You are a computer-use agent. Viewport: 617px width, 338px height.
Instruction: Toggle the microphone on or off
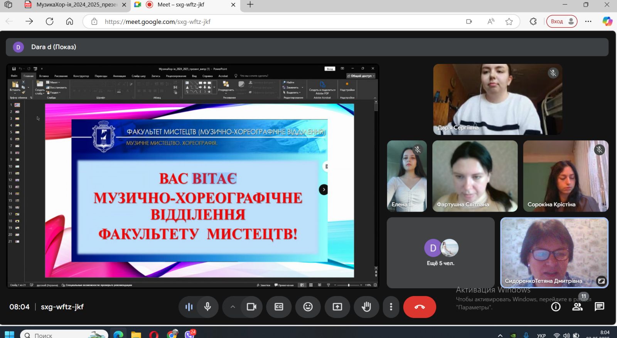[x=207, y=307]
